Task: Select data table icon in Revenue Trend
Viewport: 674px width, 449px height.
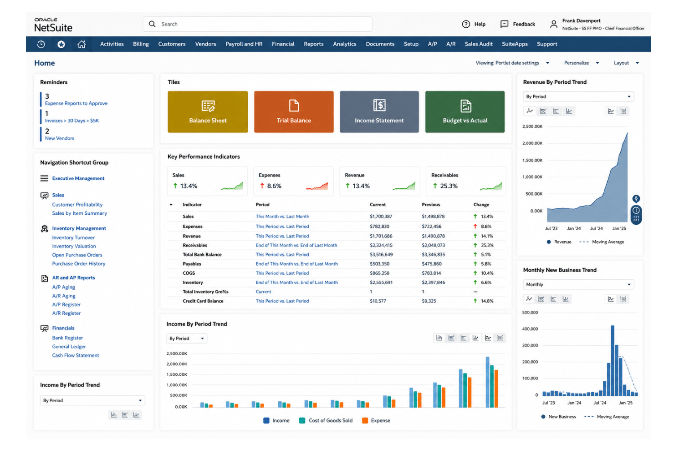Action: click(623, 111)
